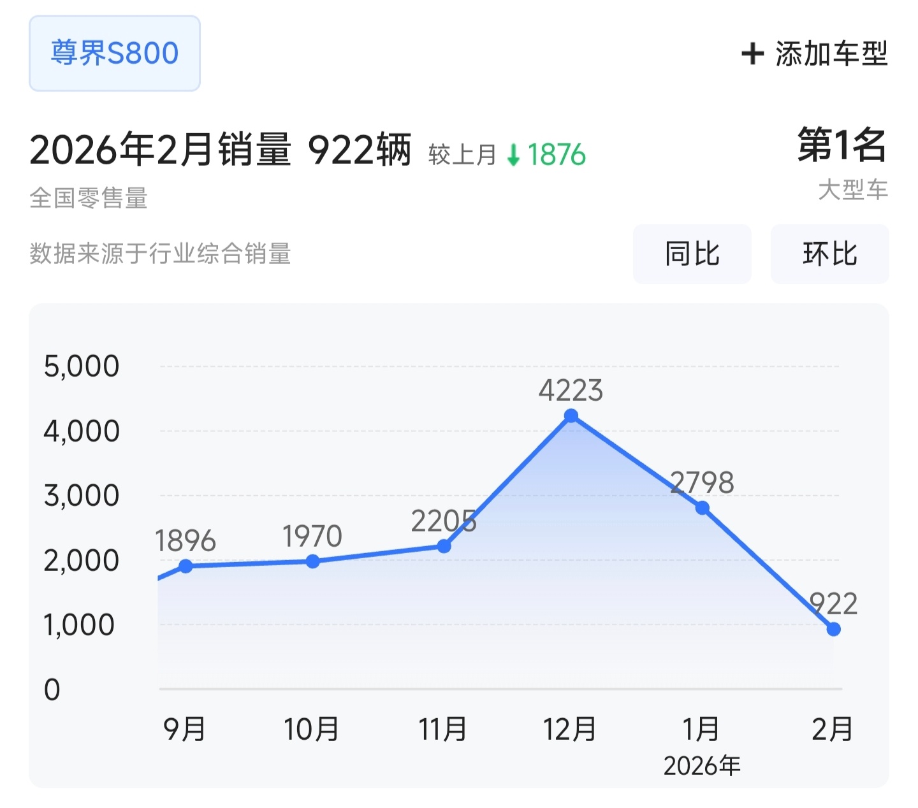Viewport: 918px width, 808px height.
Task: Click the plus icon beside 添加车型
Action: point(753,54)
